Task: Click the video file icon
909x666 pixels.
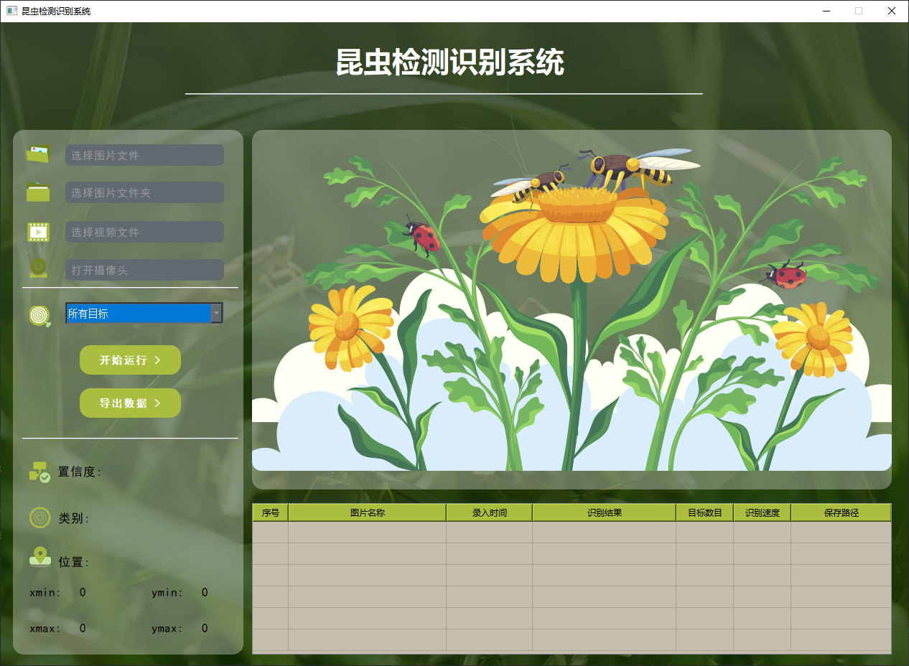Action: 39,231
